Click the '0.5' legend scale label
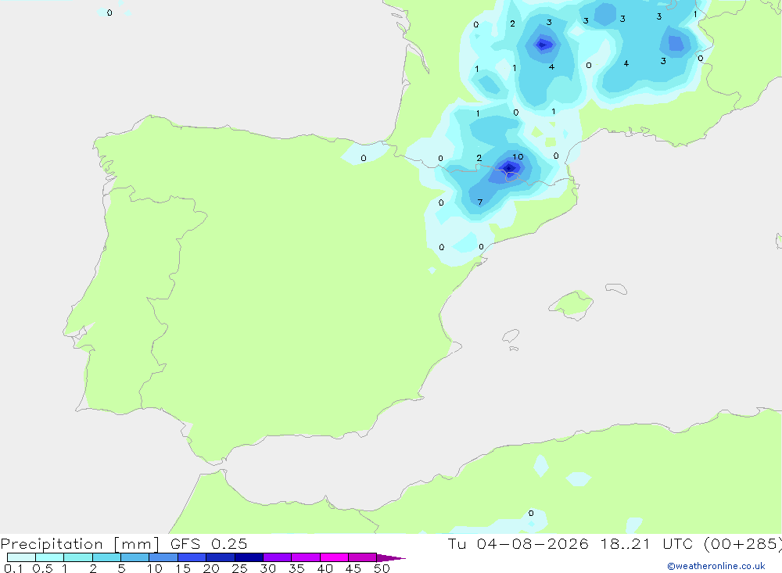The image size is (782, 573). (42, 568)
